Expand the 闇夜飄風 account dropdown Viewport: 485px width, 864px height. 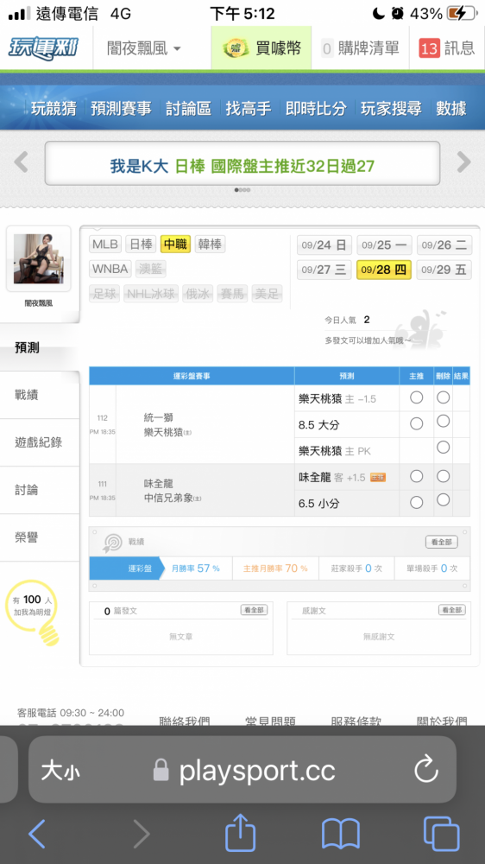(x=144, y=48)
